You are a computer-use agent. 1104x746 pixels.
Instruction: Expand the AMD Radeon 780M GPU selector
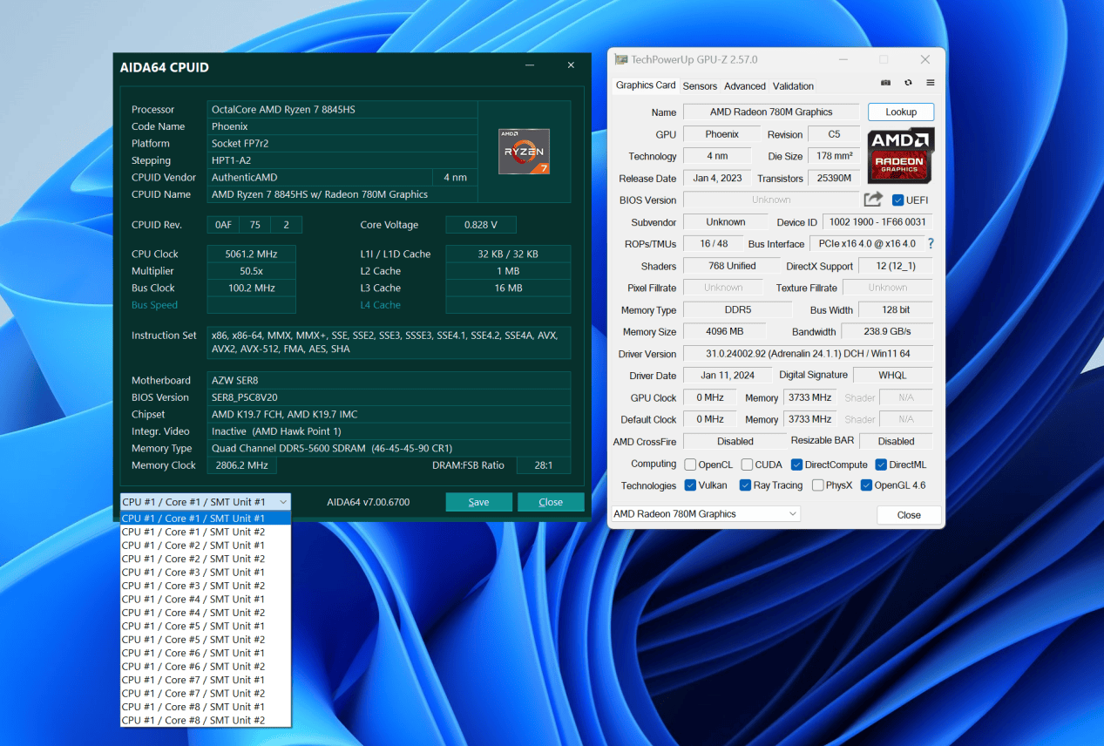[705, 514]
